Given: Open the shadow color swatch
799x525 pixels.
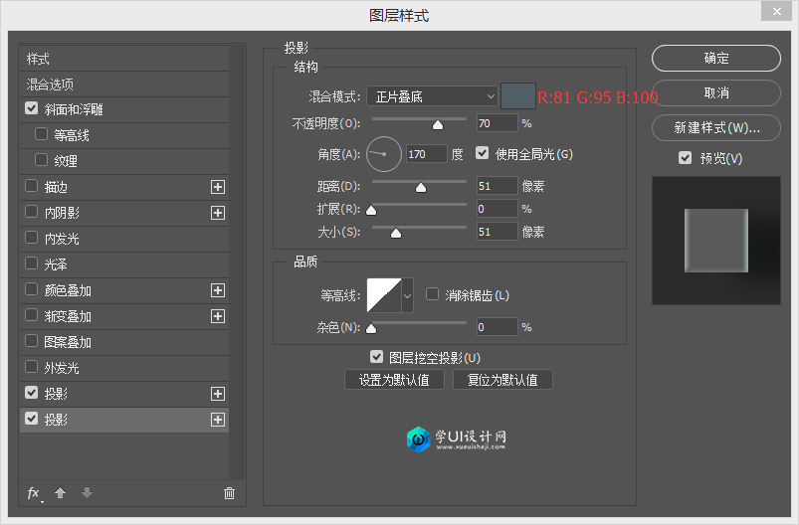Looking at the screenshot, I should coord(517,96).
